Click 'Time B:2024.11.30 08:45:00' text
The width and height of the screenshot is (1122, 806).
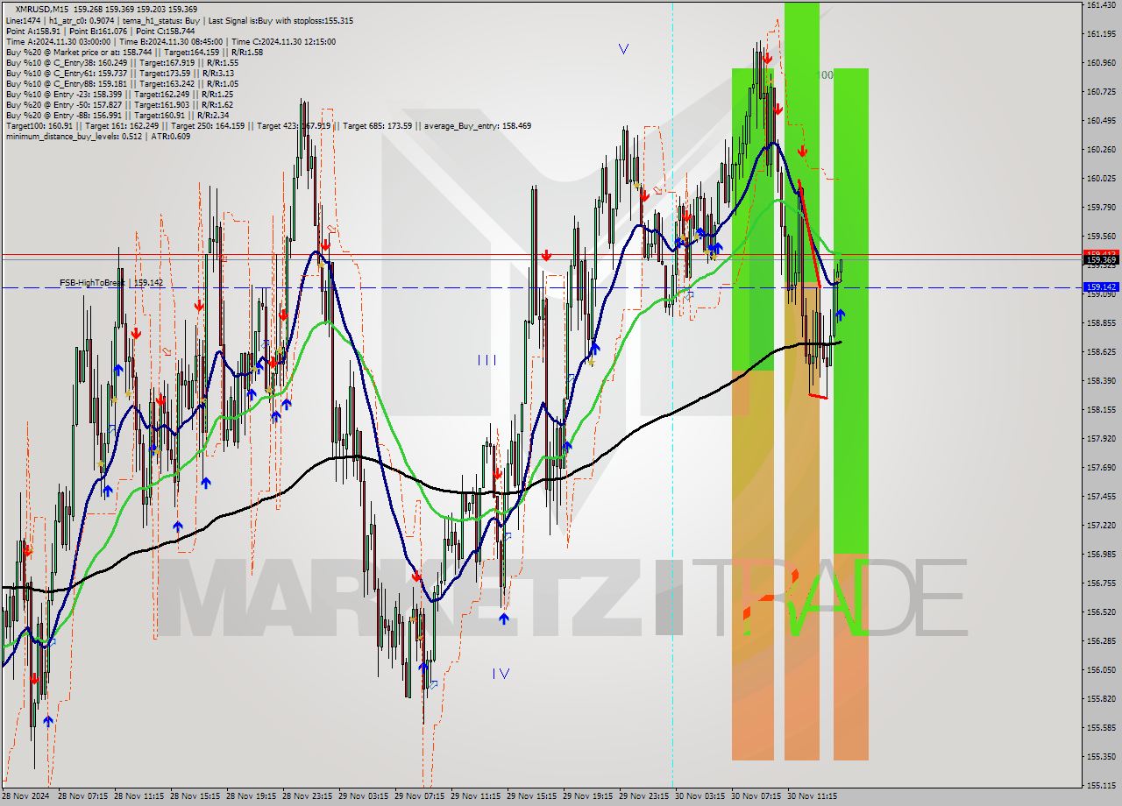click(170, 41)
